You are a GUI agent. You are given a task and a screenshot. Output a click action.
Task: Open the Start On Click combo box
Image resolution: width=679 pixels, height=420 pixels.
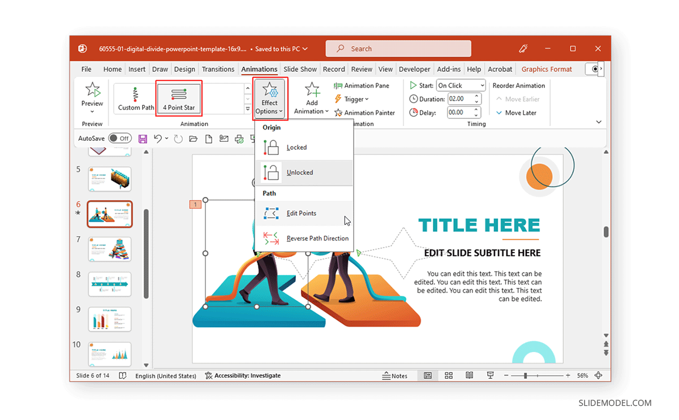tap(461, 85)
